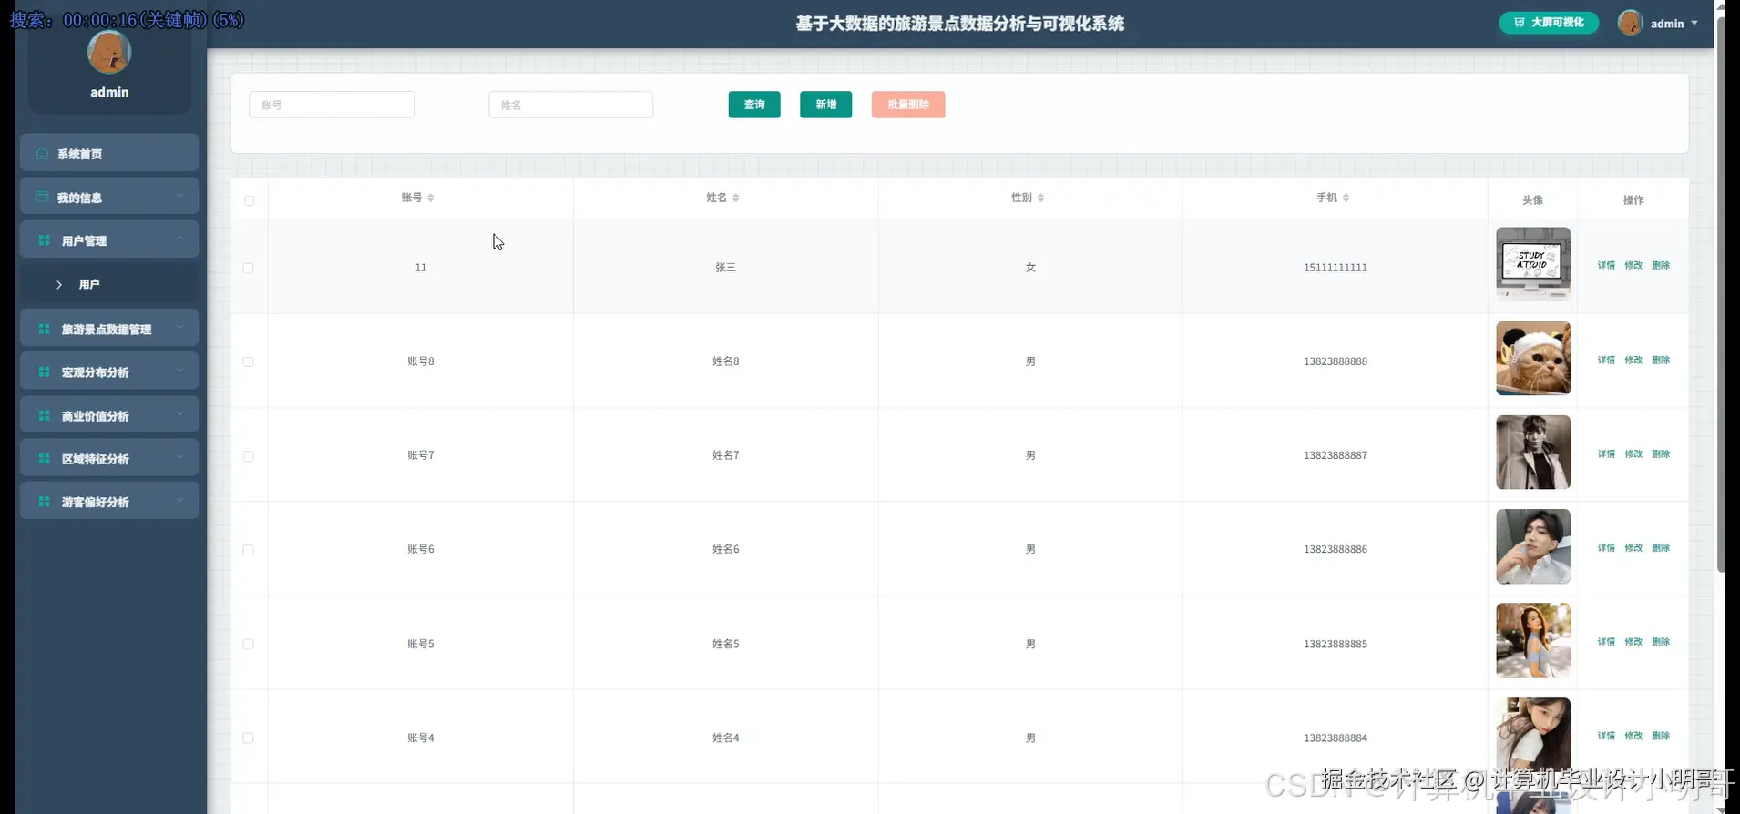Viewport: 1740px width, 814px height.
Task: Click 删除 for 姓名6
Action: tap(1661, 548)
